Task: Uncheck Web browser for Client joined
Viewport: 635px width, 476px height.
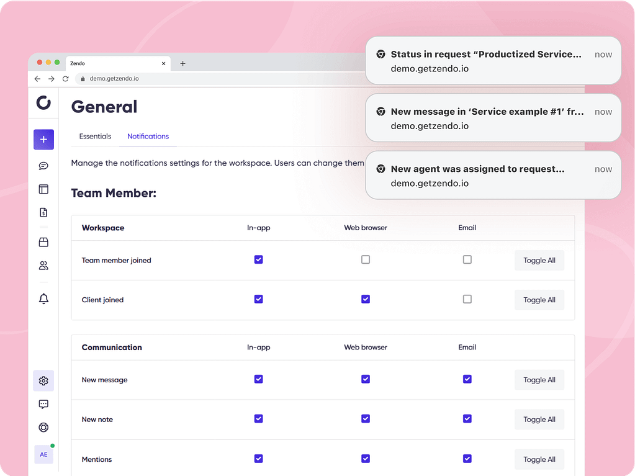Action: [x=366, y=299]
